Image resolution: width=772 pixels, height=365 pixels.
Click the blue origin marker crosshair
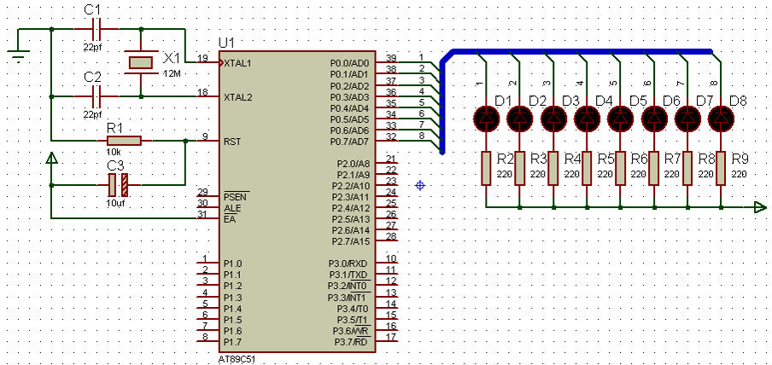click(x=419, y=185)
